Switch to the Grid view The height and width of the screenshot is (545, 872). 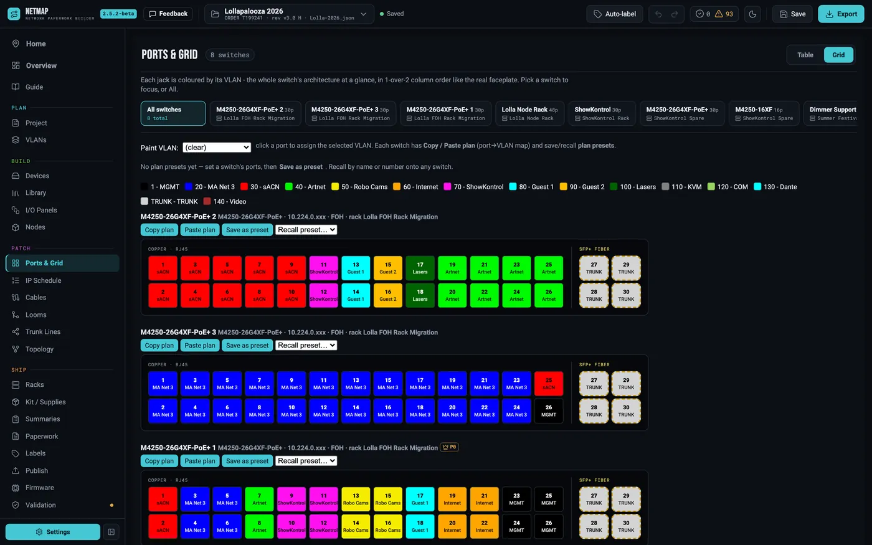tap(838, 55)
